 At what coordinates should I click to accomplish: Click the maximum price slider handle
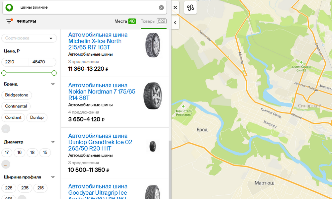coord(54,73)
